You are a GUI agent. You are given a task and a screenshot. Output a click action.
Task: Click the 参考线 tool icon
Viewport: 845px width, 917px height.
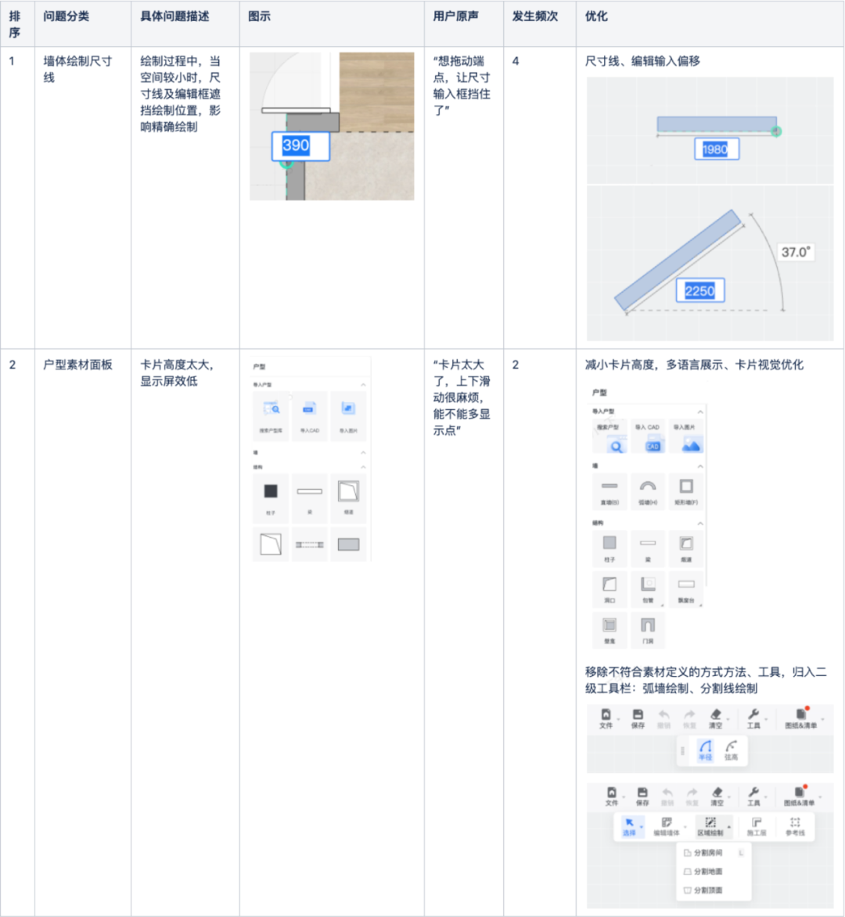pos(795,826)
